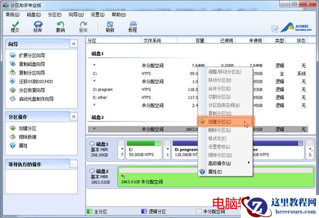Viewport: 319px width, 218px height.
Task: Click the 扩展分区向导 icon in the wizard panel
Action: 13,55
